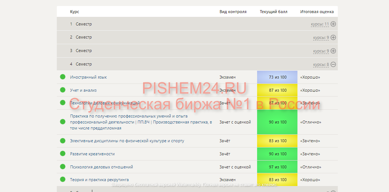The height and width of the screenshot is (192, 389).
Task: Open the Психология деловых отношений course
Action: pos(101,167)
